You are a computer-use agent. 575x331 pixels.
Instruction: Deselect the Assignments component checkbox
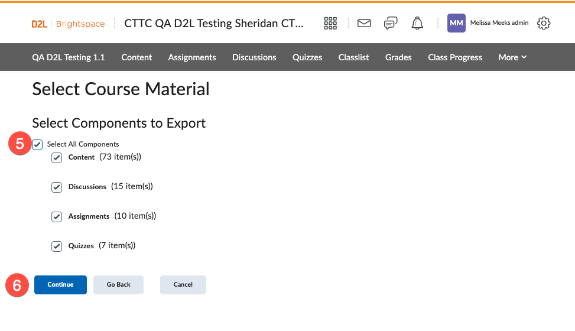click(57, 217)
